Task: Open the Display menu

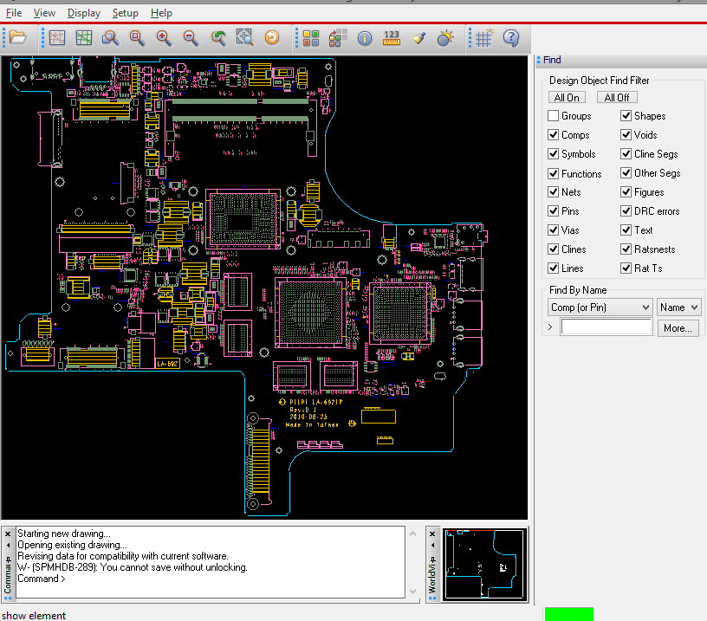Action: pyautogui.click(x=83, y=13)
